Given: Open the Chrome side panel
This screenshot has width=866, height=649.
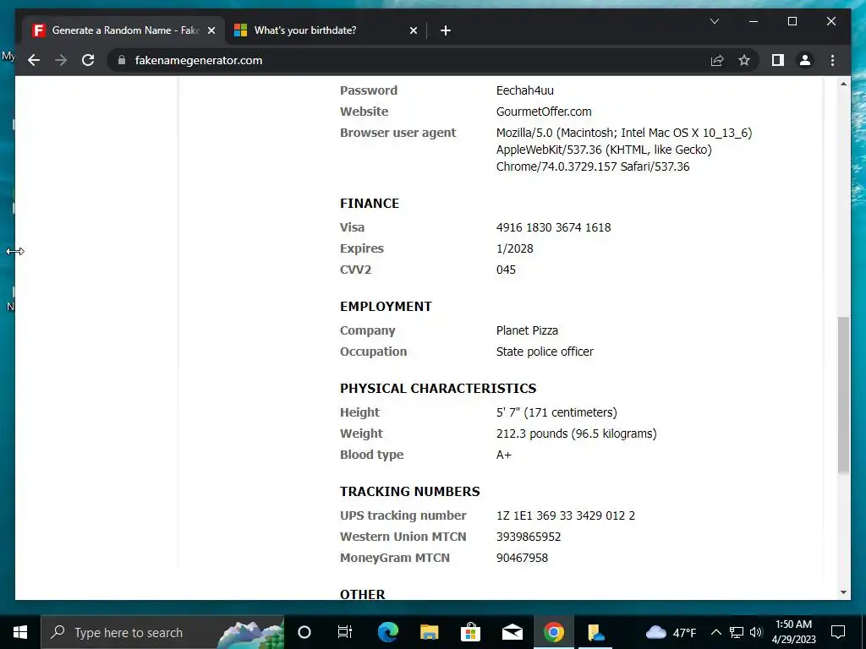Looking at the screenshot, I should 778,60.
